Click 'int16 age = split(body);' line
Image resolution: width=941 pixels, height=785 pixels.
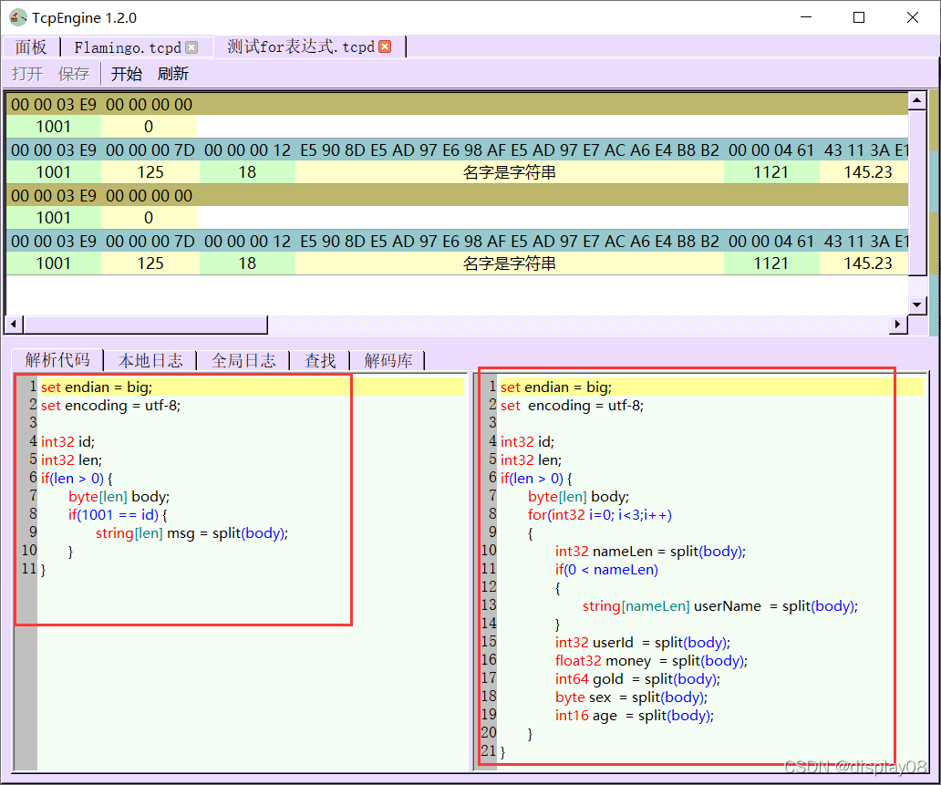point(635,716)
